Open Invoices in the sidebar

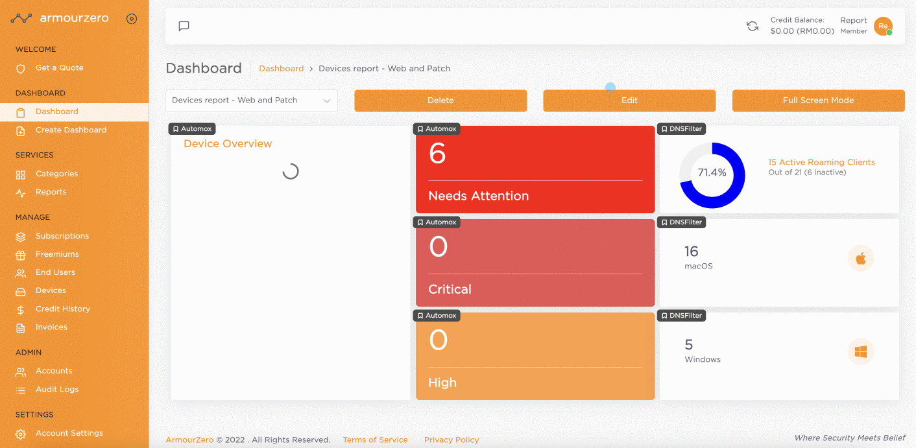click(x=52, y=327)
